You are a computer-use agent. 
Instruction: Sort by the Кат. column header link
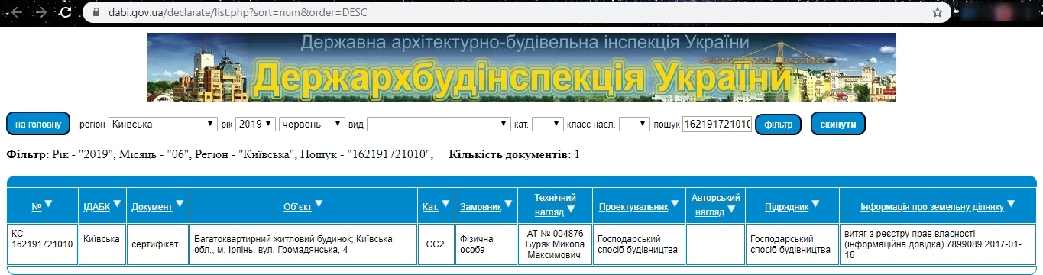coord(430,207)
